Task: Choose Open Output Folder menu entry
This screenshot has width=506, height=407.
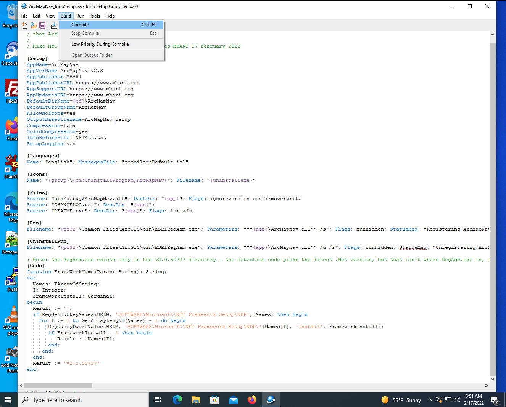Action: (x=111, y=55)
